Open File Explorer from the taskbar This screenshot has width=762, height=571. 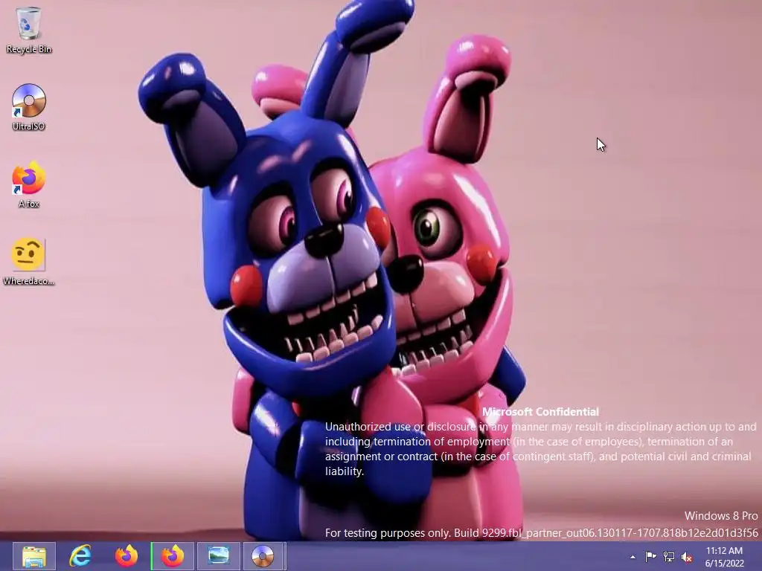pos(34,556)
